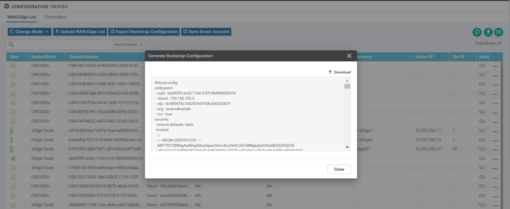Open the Search Options dropdown
The width and height of the screenshot is (510, 209).
(128, 45)
